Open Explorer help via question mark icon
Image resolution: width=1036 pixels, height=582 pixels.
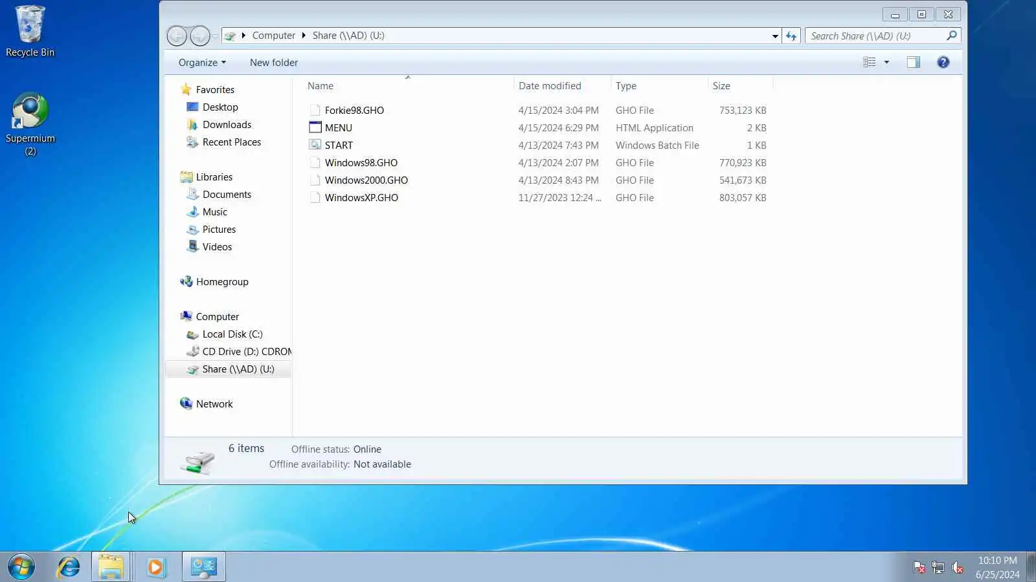(943, 62)
